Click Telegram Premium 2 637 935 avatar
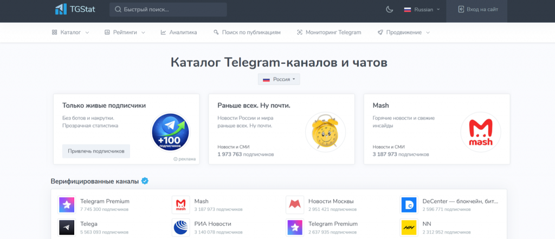This screenshot has height=239, width=555. (295, 227)
